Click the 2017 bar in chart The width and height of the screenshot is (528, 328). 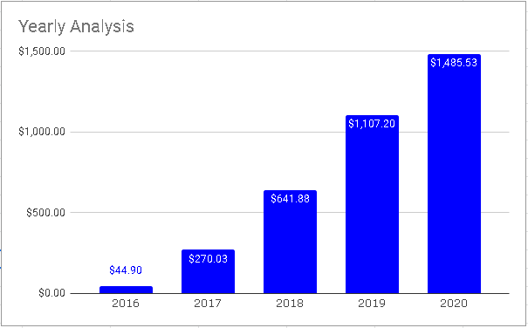pos(208,271)
